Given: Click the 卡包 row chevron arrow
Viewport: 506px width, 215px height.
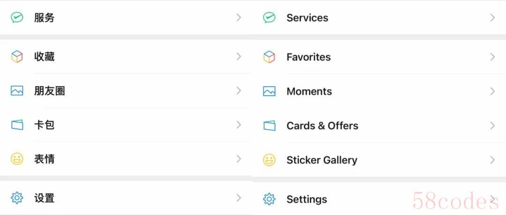Looking at the screenshot, I should pos(239,125).
